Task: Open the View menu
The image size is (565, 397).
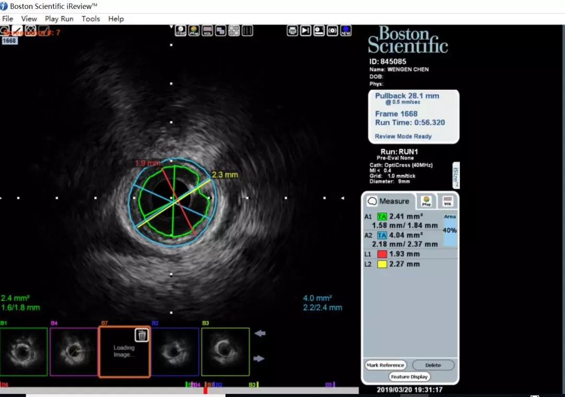Action: tap(29, 19)
